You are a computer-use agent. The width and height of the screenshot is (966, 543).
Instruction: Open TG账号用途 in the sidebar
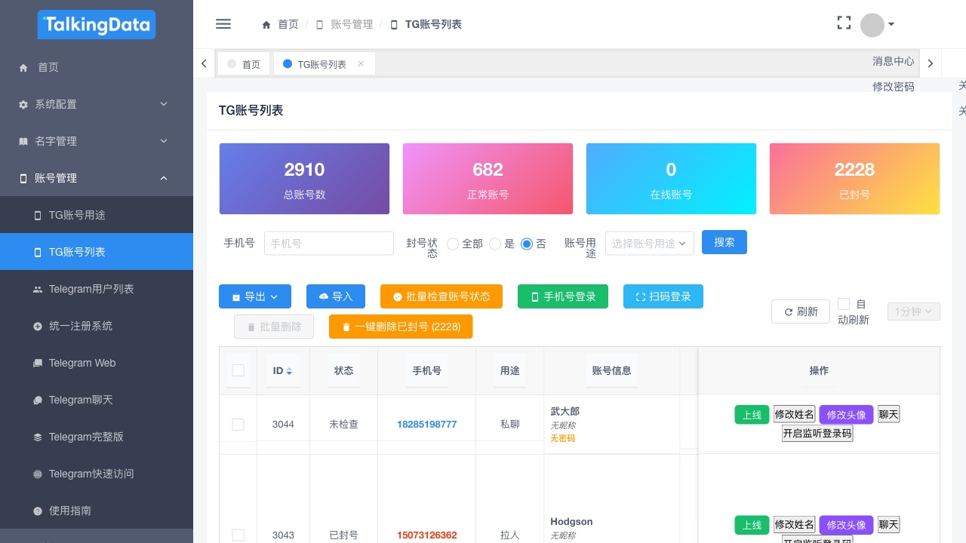[77, 215]
